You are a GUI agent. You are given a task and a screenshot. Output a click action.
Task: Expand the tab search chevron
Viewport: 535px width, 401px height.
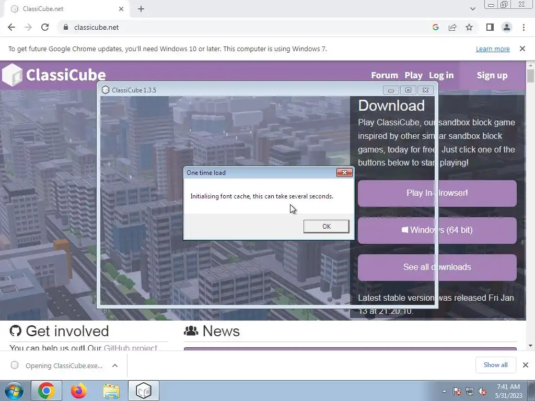(x=472, y=9)
